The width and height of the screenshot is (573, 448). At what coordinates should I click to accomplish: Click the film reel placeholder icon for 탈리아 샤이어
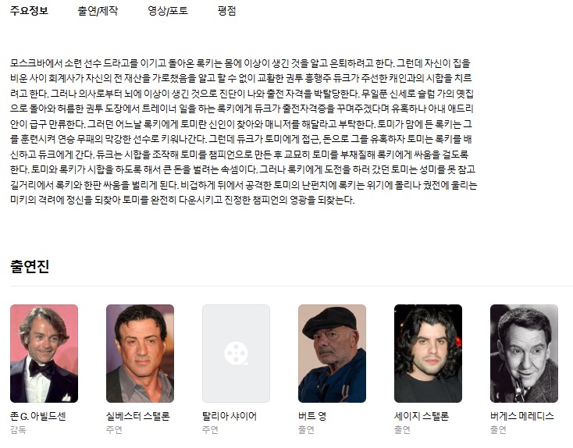236,354
